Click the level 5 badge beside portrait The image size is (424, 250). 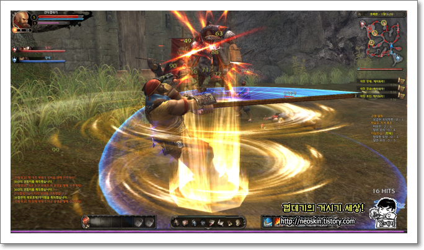click(34, 17)
